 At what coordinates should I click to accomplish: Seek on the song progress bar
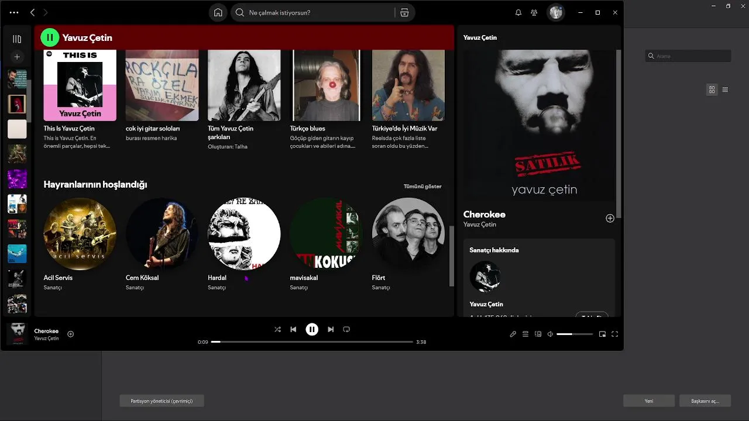[312, 341]
